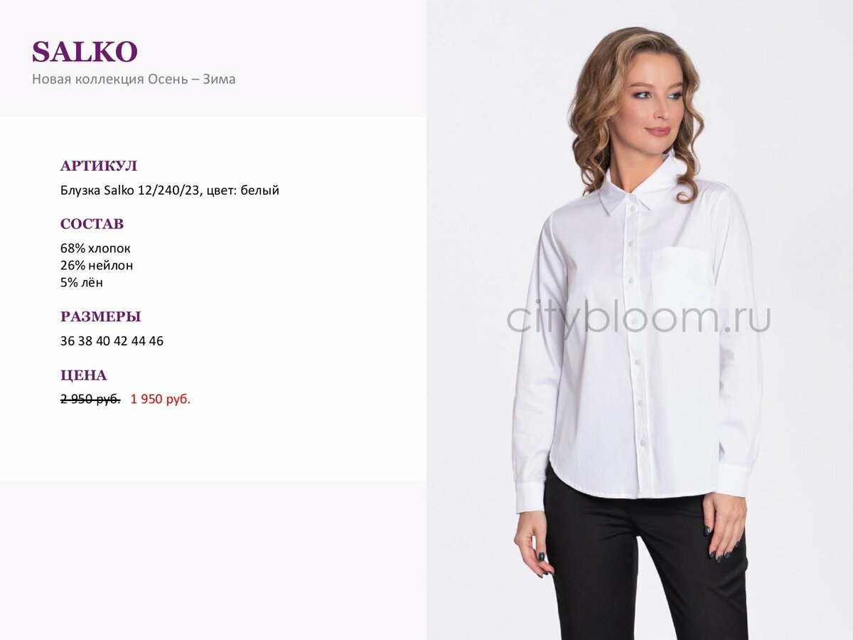Click the red 1 950 руб. sale price

[x=161, y=400]
